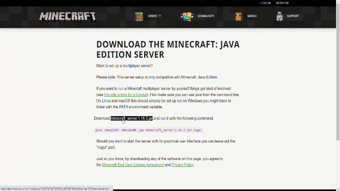Click the Merch chest icon
340x191 pixels.
coord(239,16)
